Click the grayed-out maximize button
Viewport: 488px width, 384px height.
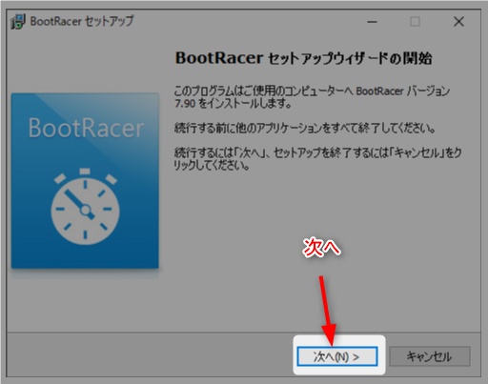415,22
